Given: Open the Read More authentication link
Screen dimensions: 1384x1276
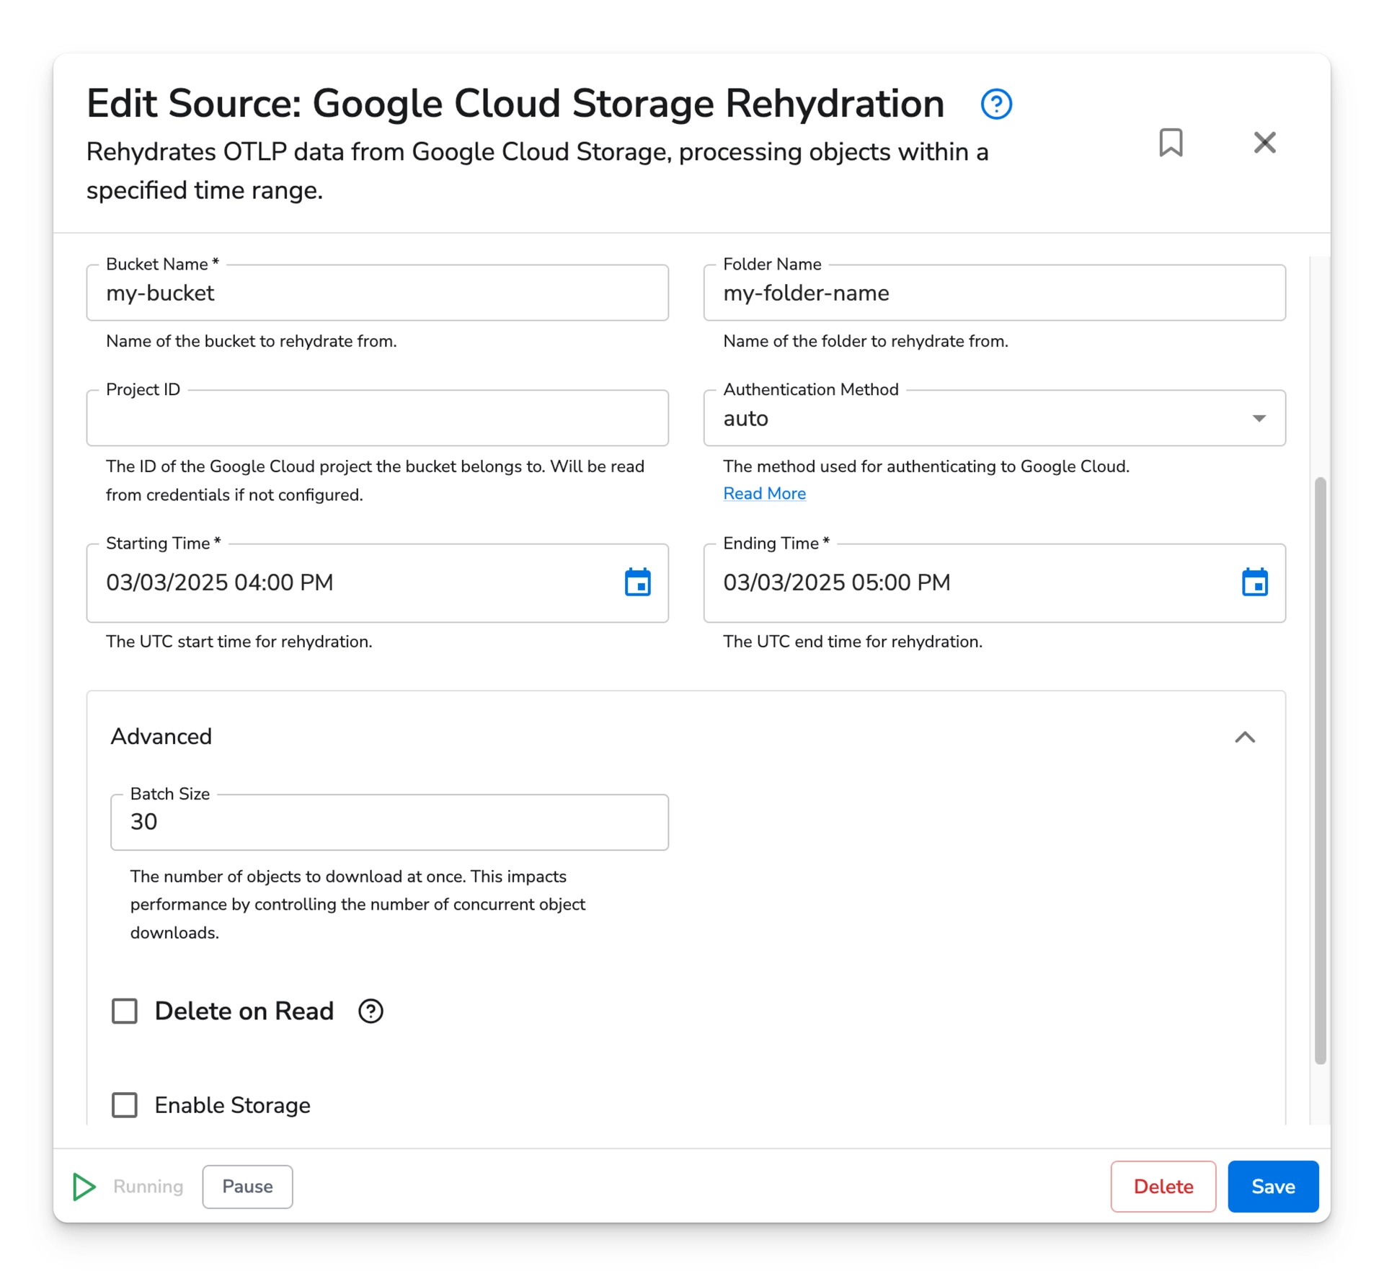Looking at the screenshot, I should coord(764,493).
